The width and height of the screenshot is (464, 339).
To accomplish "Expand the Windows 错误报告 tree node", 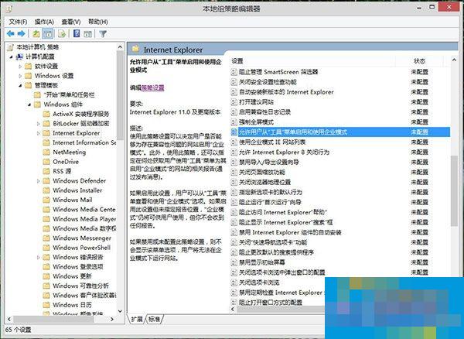I will 38,257.
